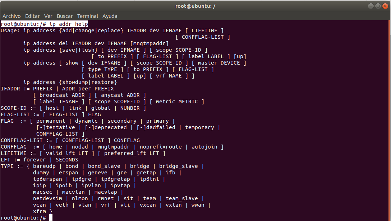Open the Ver menu
391x221 pixels.
[48, 16]
